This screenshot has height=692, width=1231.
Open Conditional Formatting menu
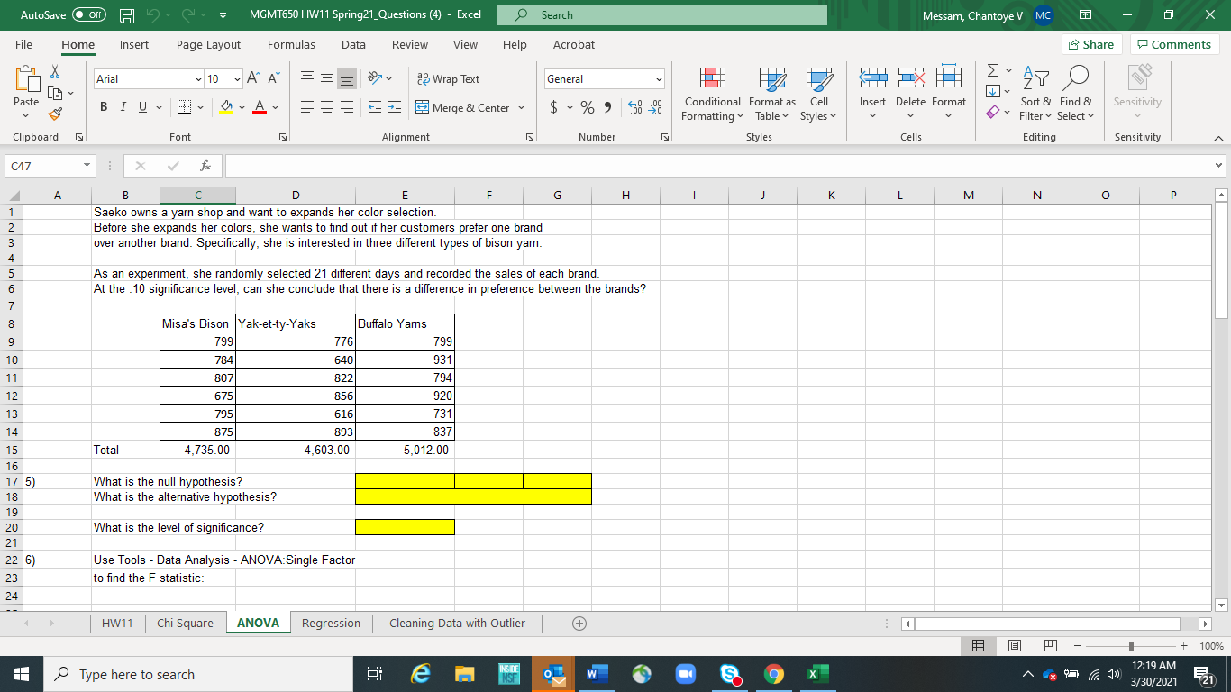[713, 94]
